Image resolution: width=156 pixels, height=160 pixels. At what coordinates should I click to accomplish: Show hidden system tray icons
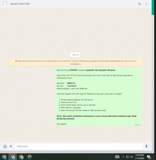tap(123, 157)
